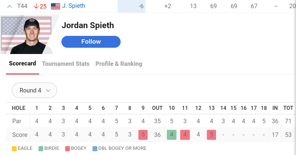The width and height of the screenshot is (296, 155).
Task: Click the bogey score on hole 9
Action: 143,135
